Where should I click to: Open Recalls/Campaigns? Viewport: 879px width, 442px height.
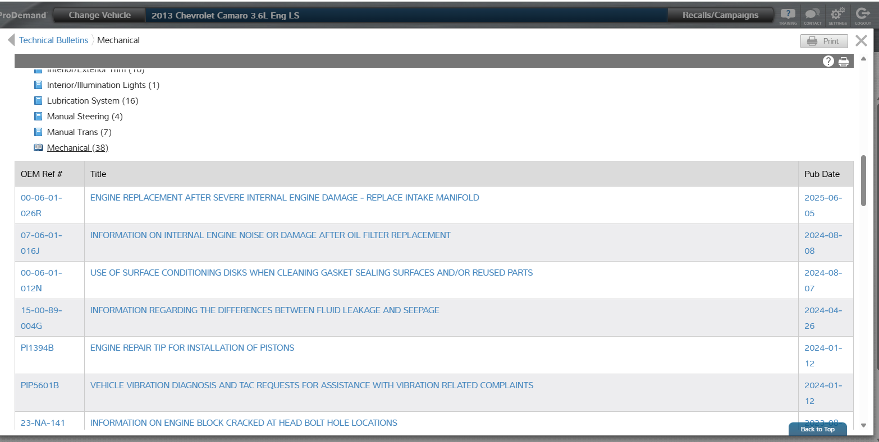click(720, 15)
